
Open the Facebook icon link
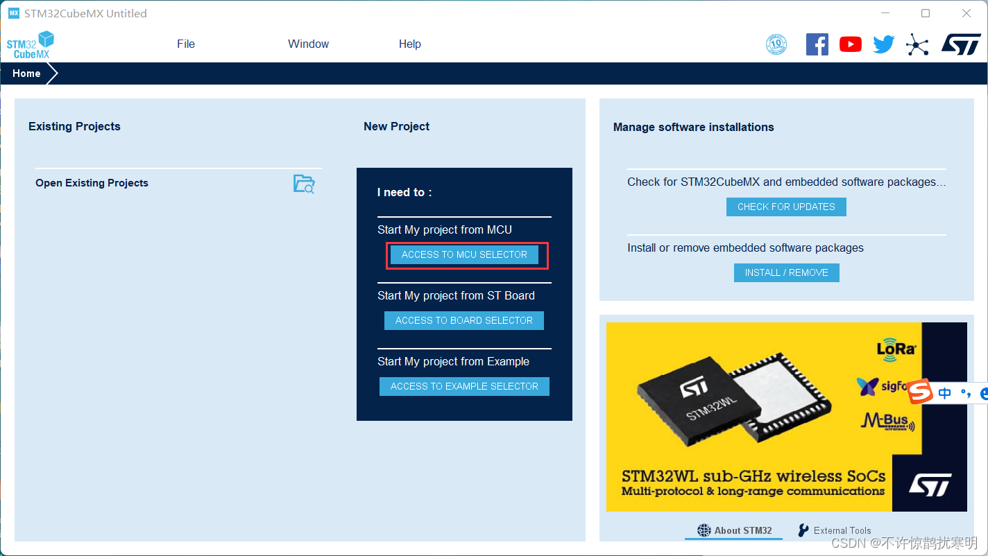tap(817, 44)
